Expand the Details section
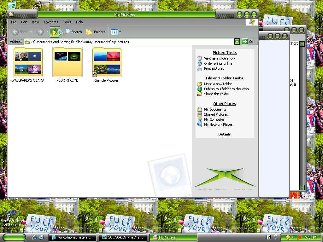The image size is (323, 242). click(x=225, y=134)
